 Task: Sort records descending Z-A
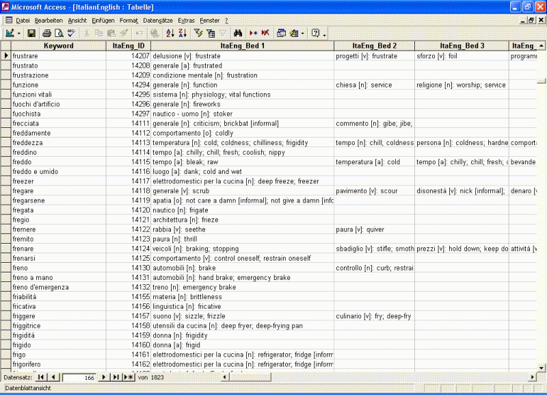183,33
